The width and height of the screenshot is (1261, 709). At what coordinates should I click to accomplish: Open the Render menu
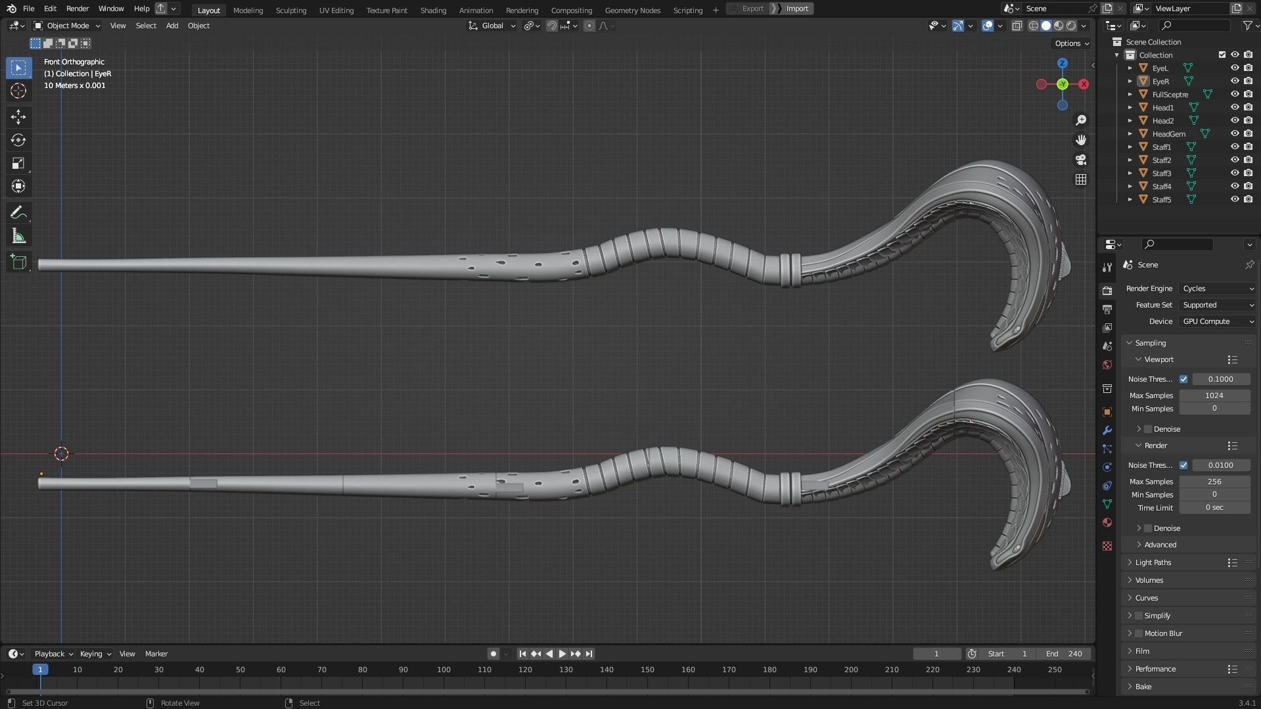[78, 9]
